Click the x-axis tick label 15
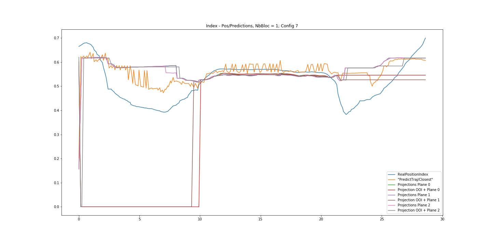 coord(260,219)
